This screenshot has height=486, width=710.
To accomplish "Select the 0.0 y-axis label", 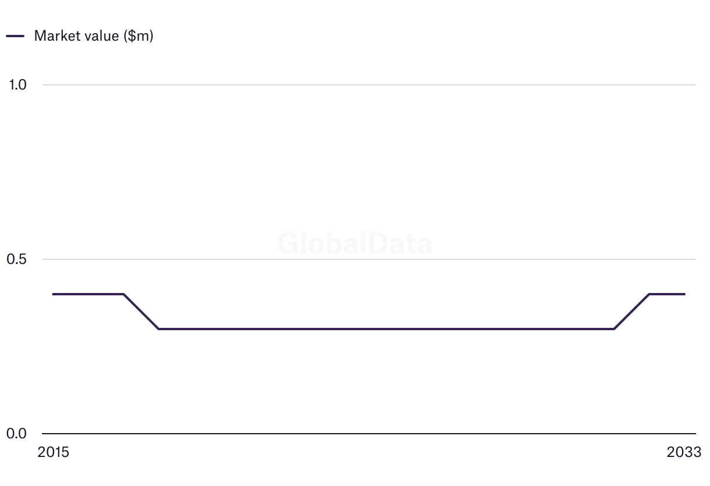I will [17, 434].
